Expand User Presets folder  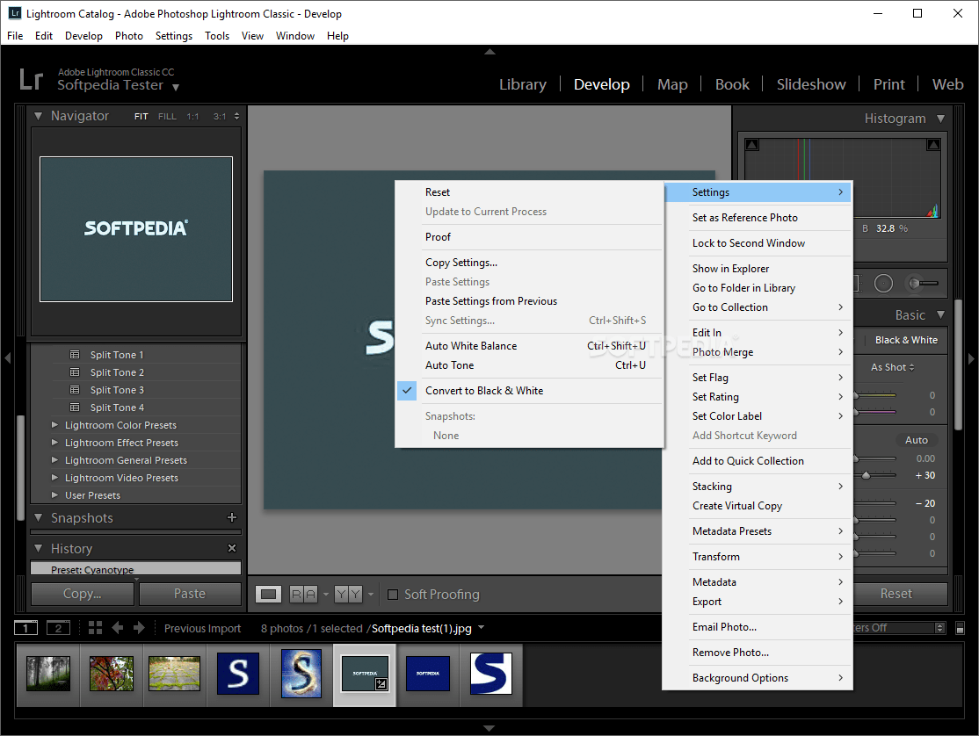(x=54, y=494)
